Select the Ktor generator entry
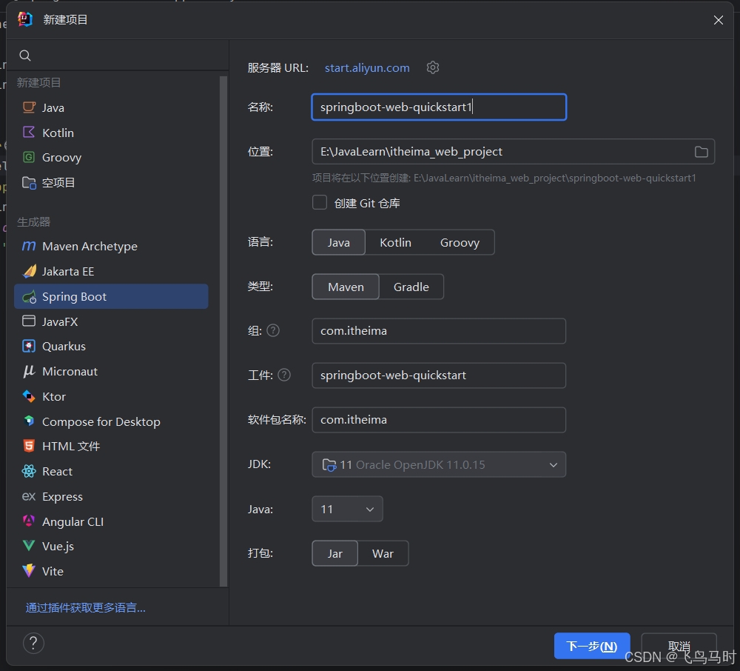 pos(112,396)
